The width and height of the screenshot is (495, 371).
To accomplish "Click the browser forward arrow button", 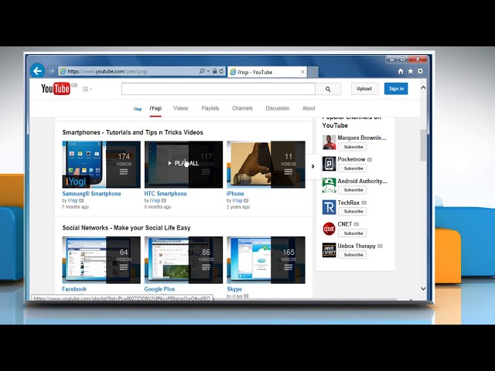I will [52, 71].
